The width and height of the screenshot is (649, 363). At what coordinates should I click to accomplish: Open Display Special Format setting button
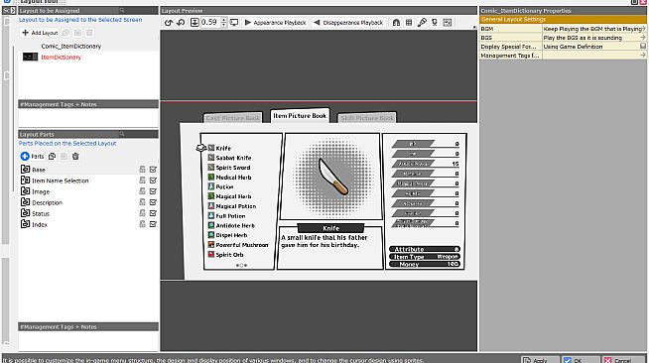pos(643,46)
